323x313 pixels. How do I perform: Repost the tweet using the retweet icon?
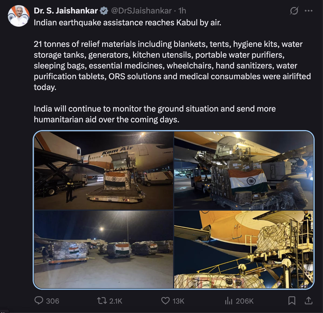[102, 300]
